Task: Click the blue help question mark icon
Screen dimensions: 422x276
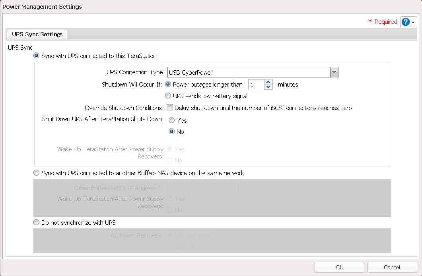Action: click(x=406, y=22)
